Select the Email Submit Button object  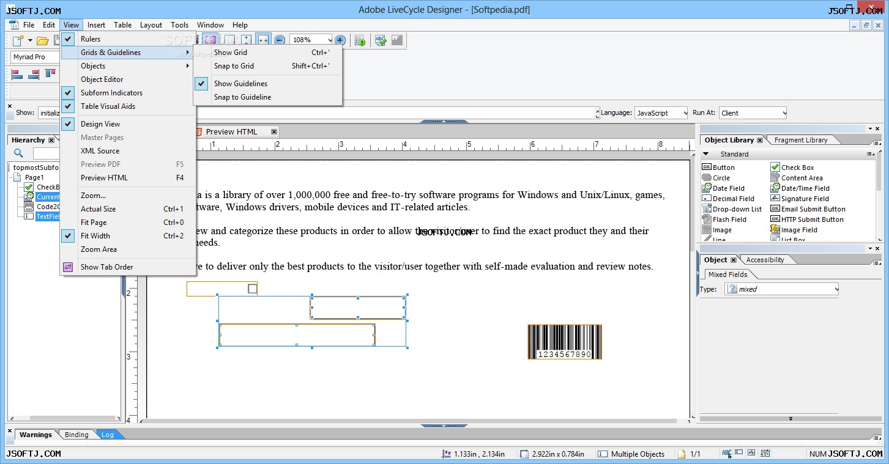point(808,209)
